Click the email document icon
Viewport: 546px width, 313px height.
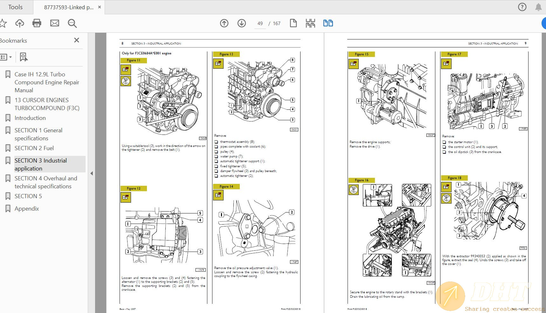click(x=54, y=23)
